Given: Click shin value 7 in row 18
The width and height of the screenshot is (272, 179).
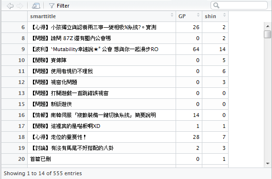Looking at the screenshot, I should pos(224,137).
